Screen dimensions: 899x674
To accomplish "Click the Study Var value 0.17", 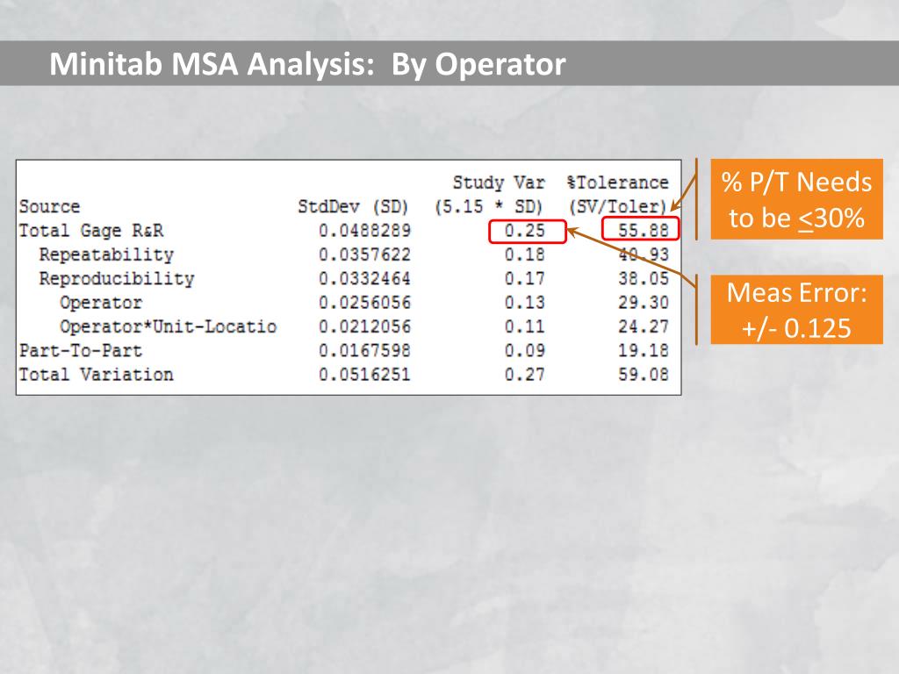I will tap(525, 278).
